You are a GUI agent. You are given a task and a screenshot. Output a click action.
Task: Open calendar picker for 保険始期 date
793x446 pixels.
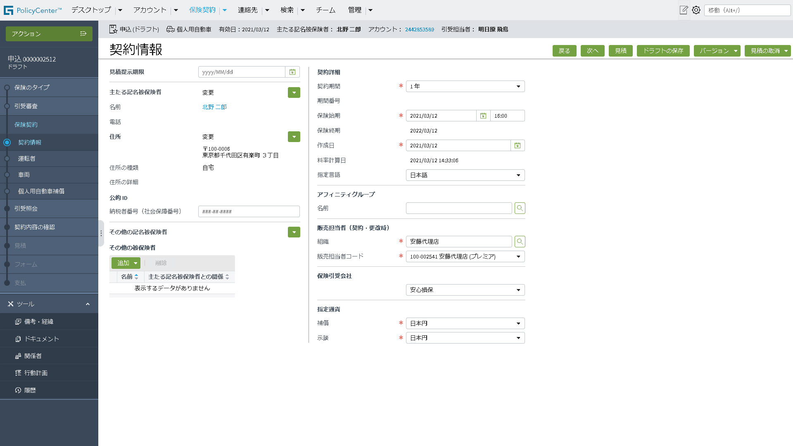[x=483, y=116]
